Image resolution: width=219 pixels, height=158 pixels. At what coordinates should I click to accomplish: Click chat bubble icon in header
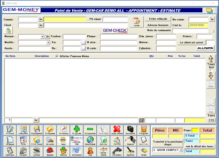209,11
